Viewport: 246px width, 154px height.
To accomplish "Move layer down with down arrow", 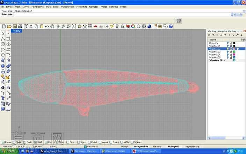I will coord(225,35).
